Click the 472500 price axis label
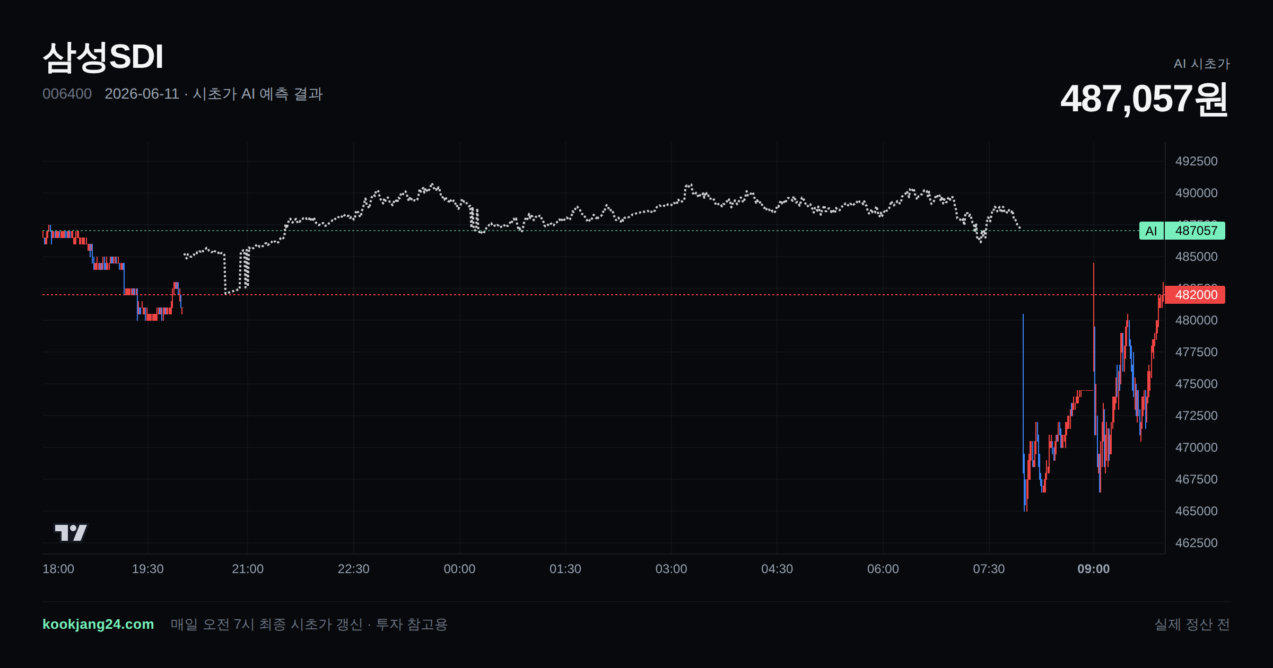The height and width of the screenshot is (668, 1273). (1196, 416)
